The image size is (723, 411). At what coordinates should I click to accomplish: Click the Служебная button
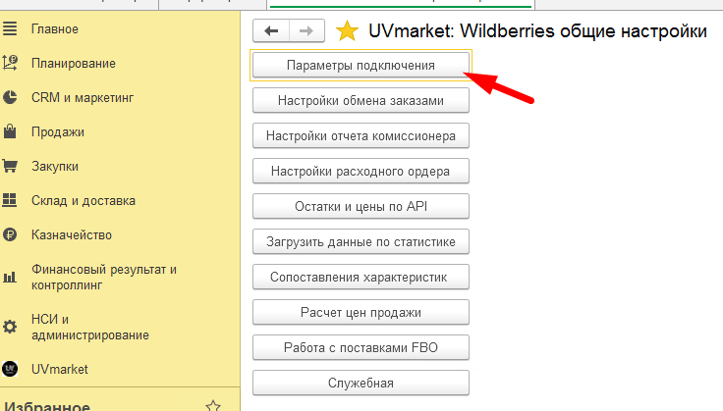click(361, 383)
